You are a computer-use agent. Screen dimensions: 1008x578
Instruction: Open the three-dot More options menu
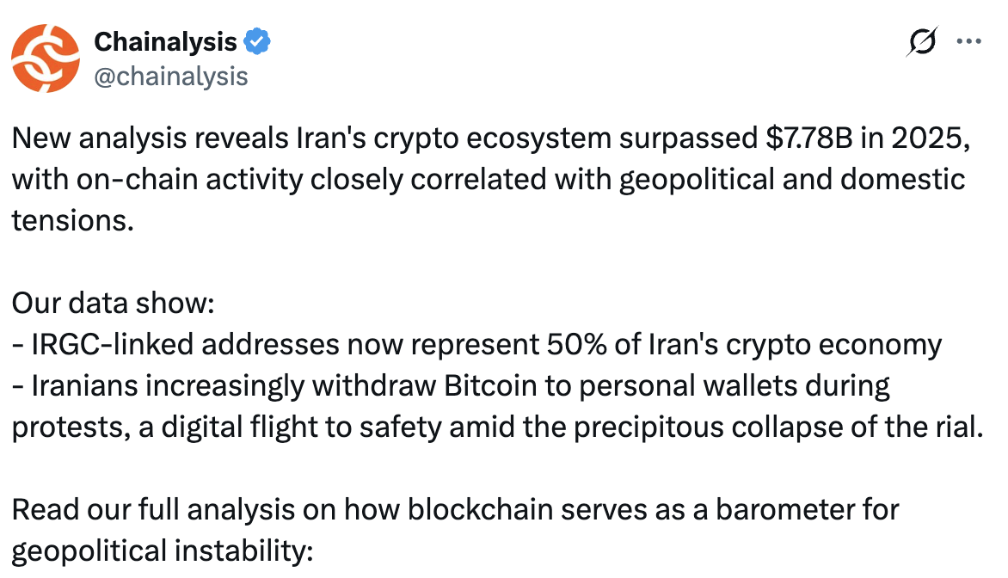point(968,41)
